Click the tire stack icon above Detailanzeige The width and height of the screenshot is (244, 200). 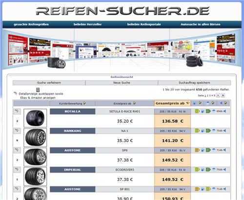click(38, 90)
